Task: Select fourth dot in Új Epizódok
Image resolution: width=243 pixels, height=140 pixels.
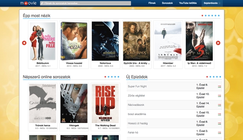Action: [x=217, y=77]
